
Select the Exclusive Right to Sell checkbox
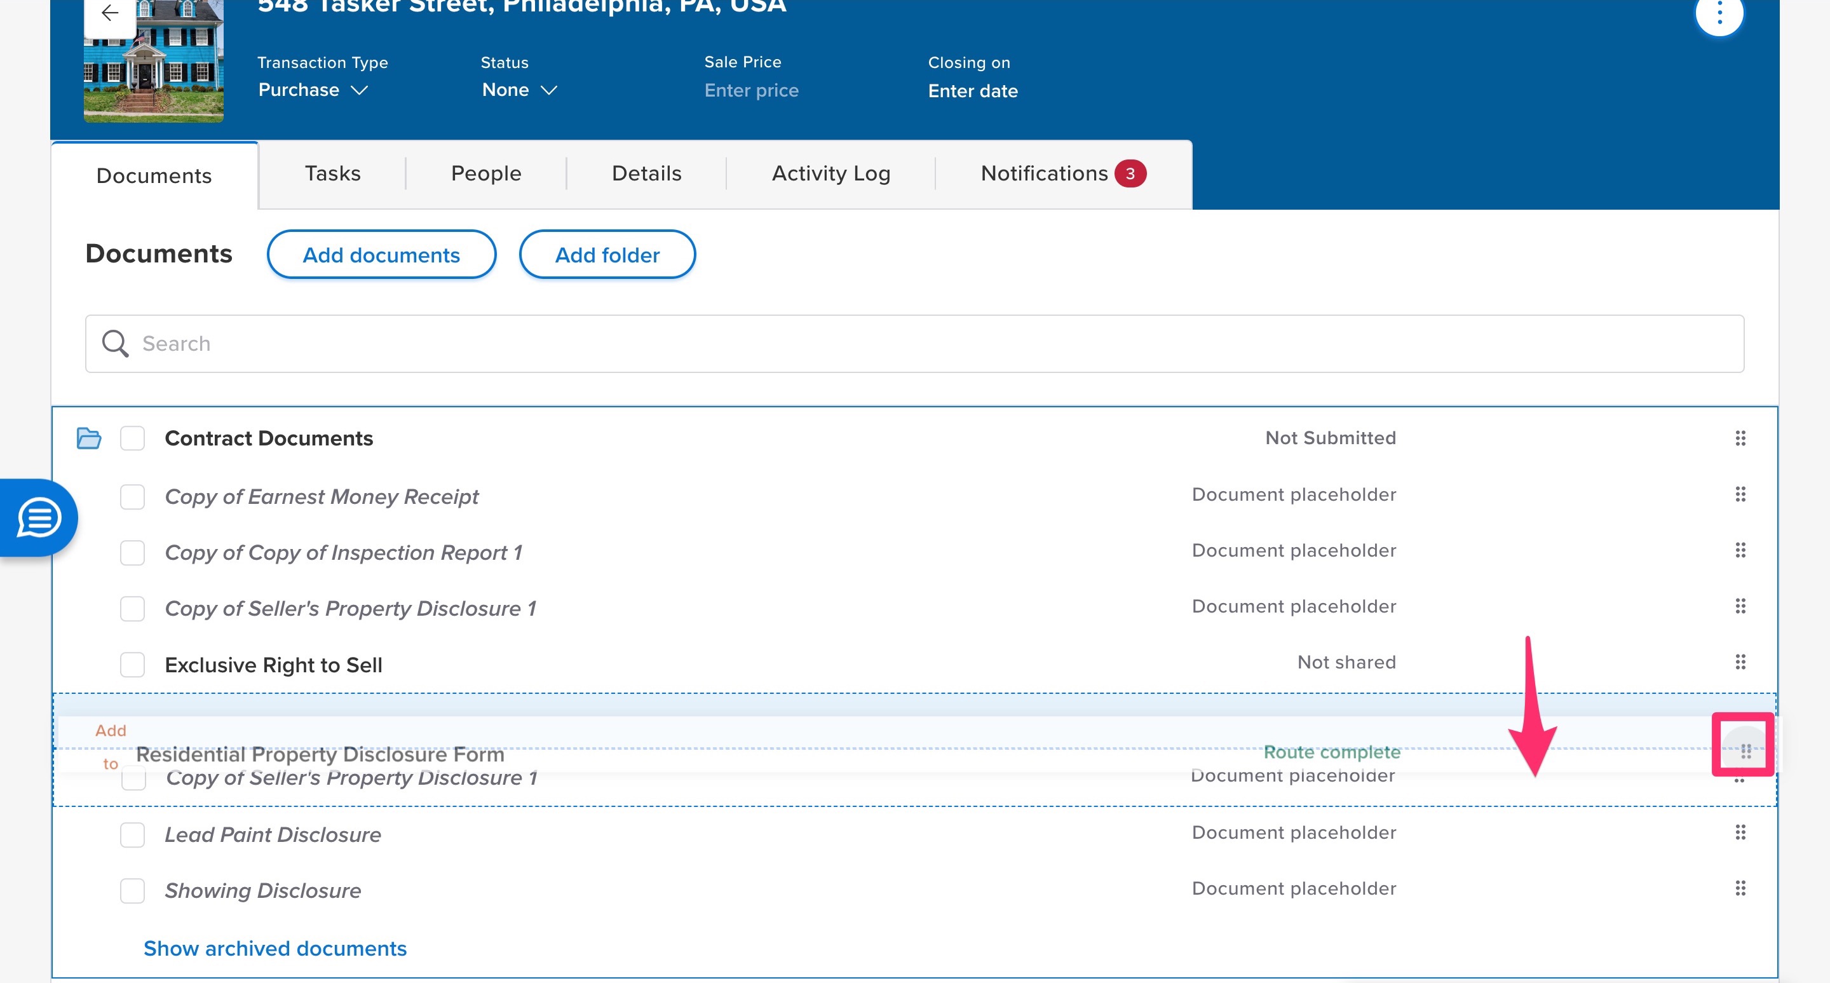pos(132,665)
